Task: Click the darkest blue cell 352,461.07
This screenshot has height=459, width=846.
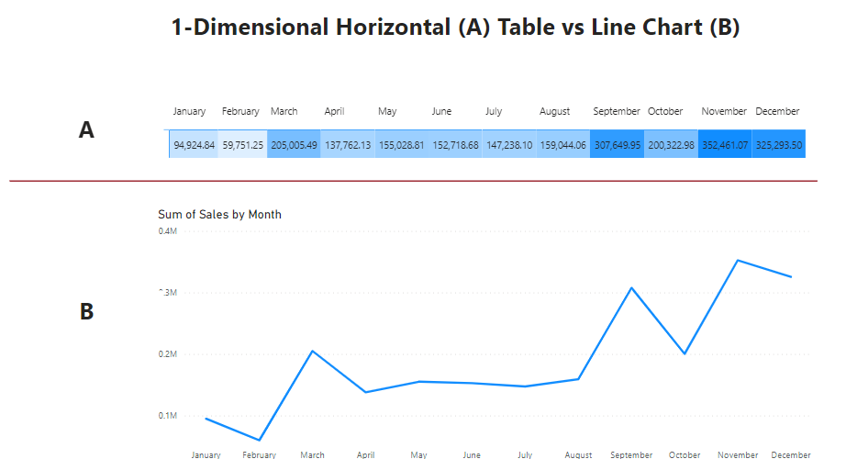Action: coord(725,145)
